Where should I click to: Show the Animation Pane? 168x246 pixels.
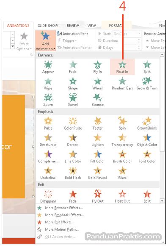coord(72,34)
